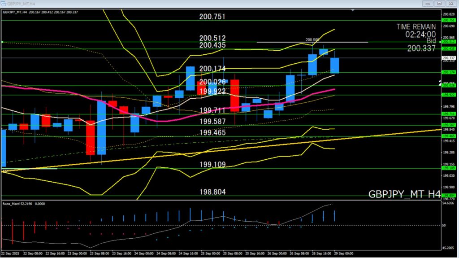
Task: Select the 199.465 horizontal line label
Action: 212,133
